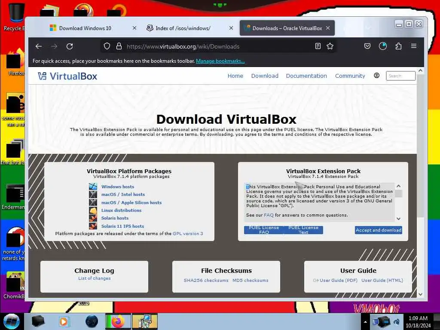Open the List of changes link
Image resolution: width=440 pixels, height=330 pixels.
click(x=94, y=278)
